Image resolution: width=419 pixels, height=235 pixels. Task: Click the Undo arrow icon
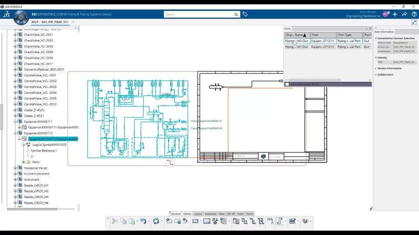tap(143, 221)
